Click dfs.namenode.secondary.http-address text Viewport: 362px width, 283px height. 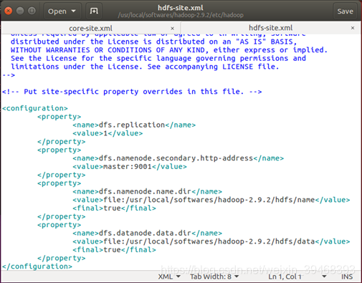[176, 158]
